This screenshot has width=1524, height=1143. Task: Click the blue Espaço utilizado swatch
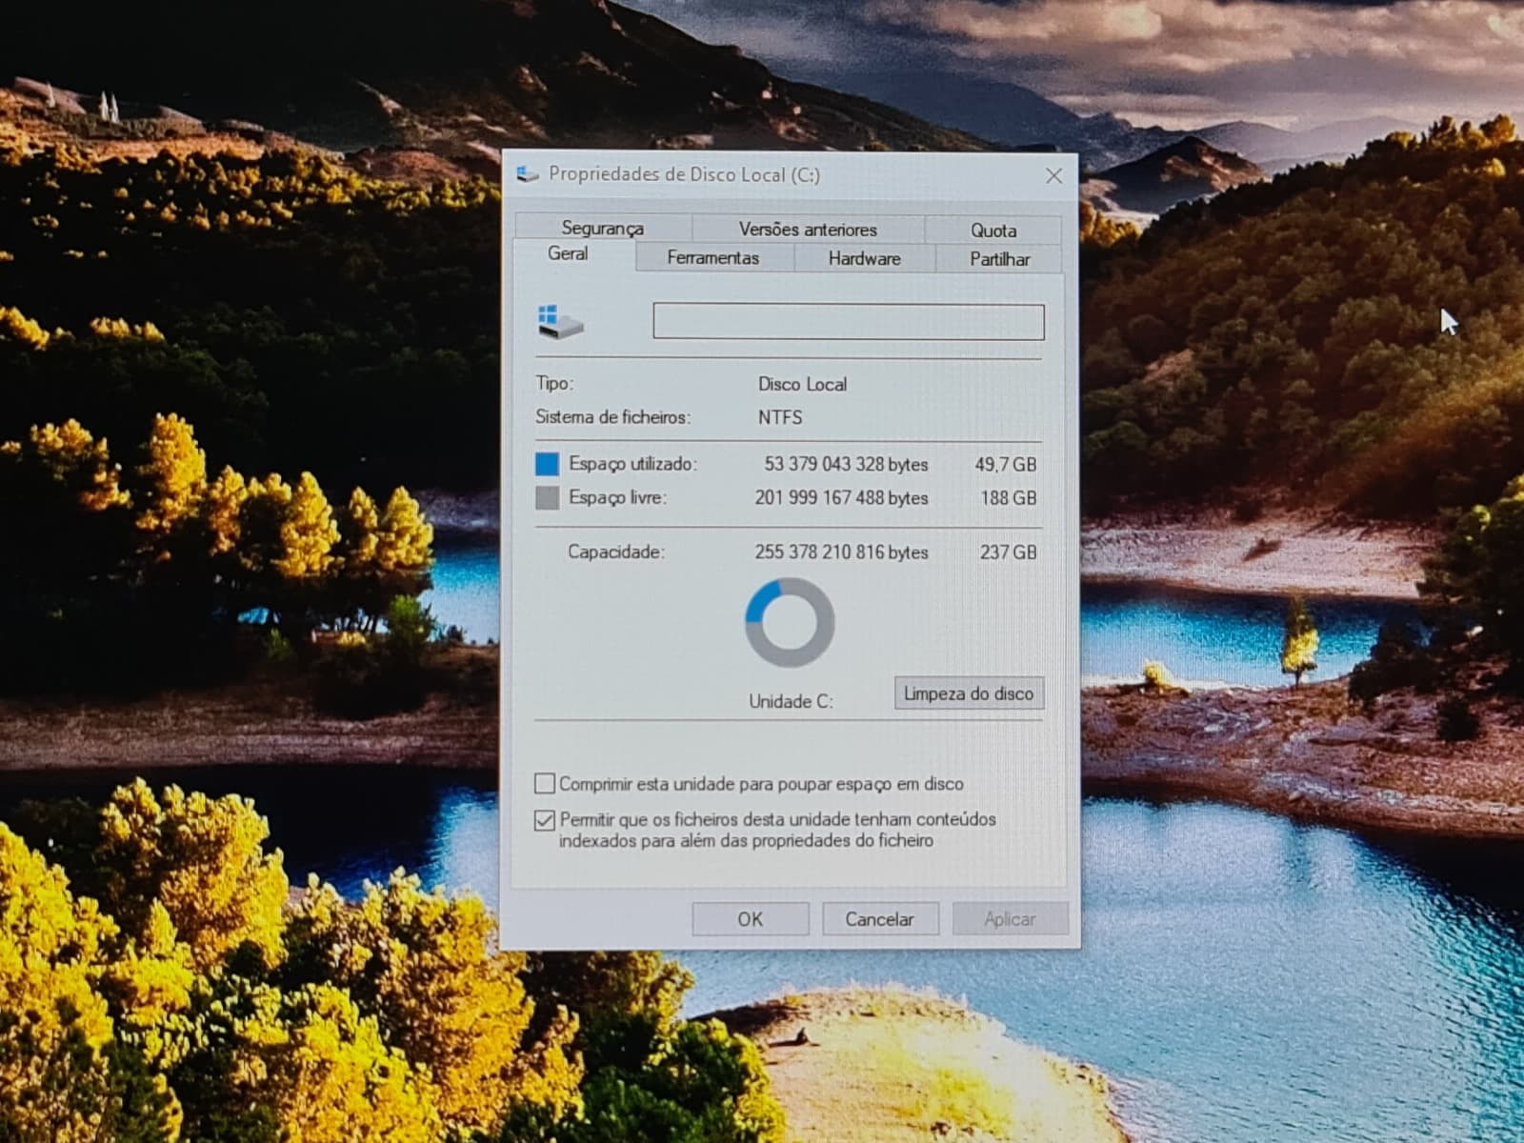point(548,464)
